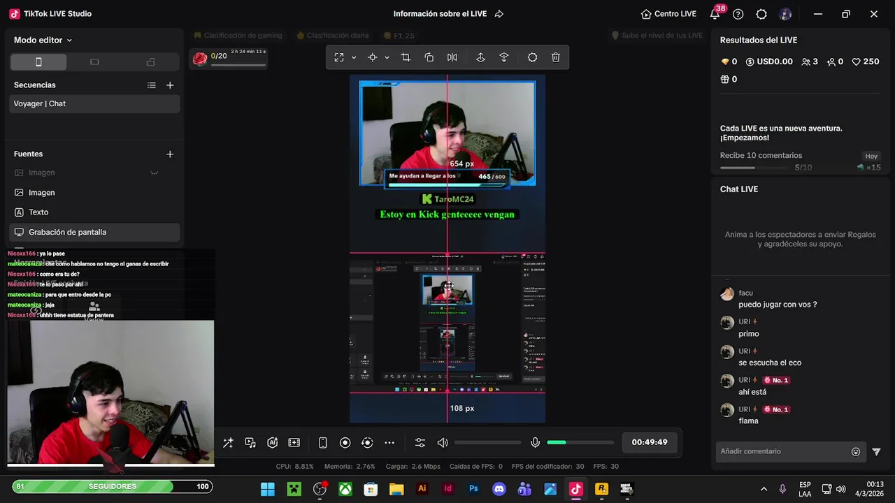
Task: Open the chat filter funnel icon
Action: click(876, 452)
